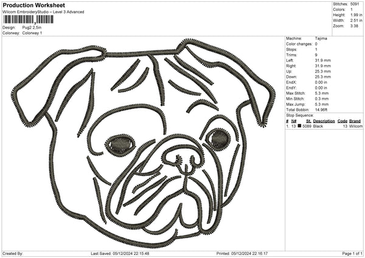Select the 'Colorway 1' value

(x=32, y=33)
